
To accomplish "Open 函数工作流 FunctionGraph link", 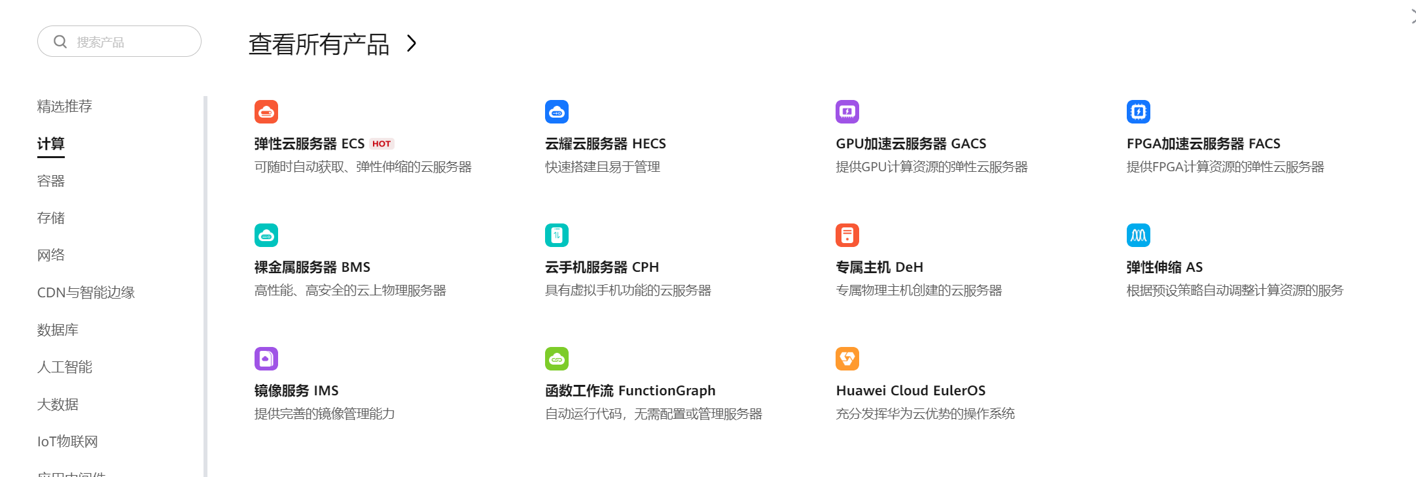I will tap(630, 391).
